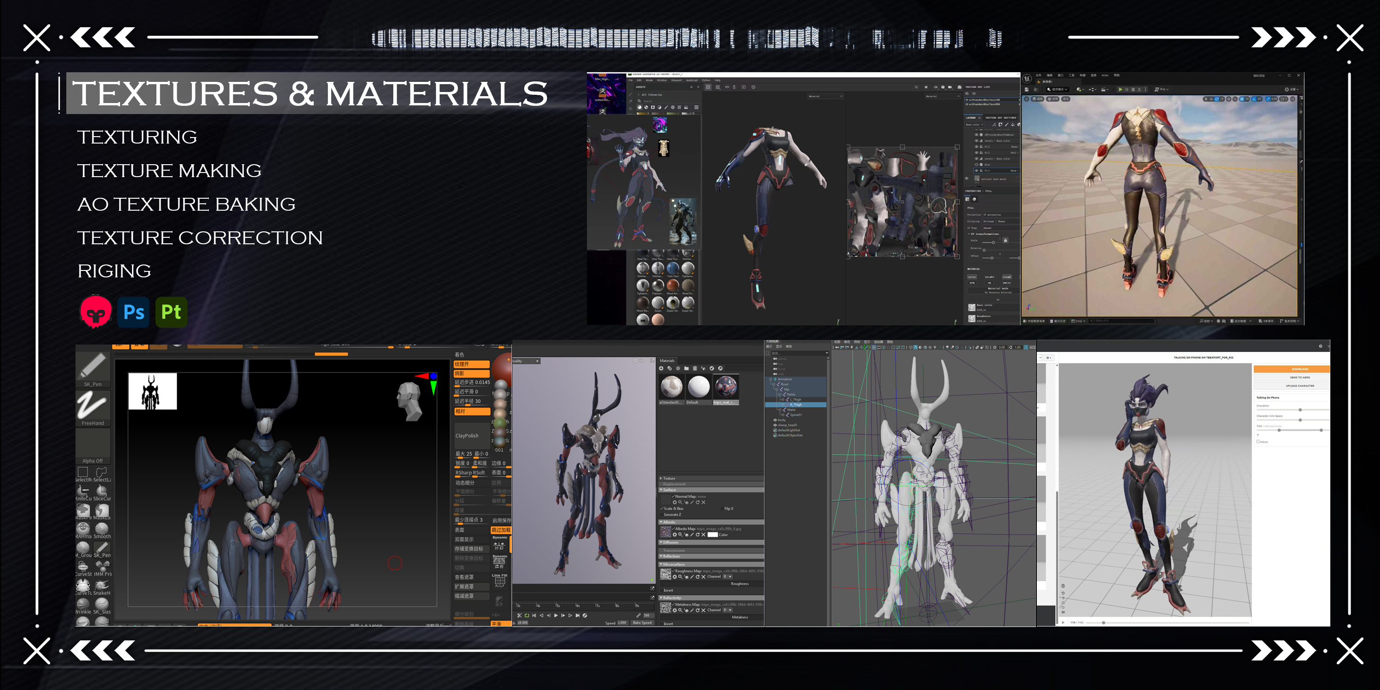The image size is (1380, 690).
Task: Toggle visibility of the Blur layer
Action: coord(976,165)
